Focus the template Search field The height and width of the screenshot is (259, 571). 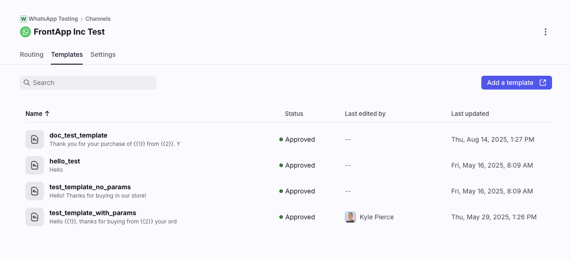pos(92,83)
